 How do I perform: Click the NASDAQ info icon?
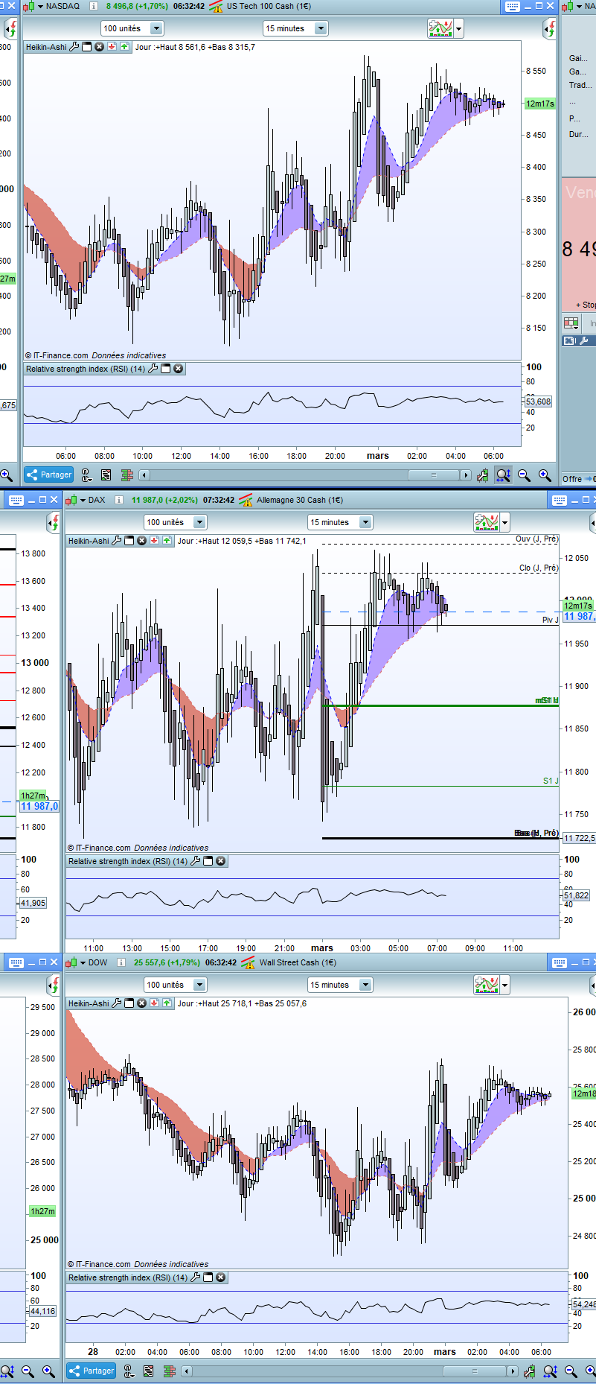point(93,6)
